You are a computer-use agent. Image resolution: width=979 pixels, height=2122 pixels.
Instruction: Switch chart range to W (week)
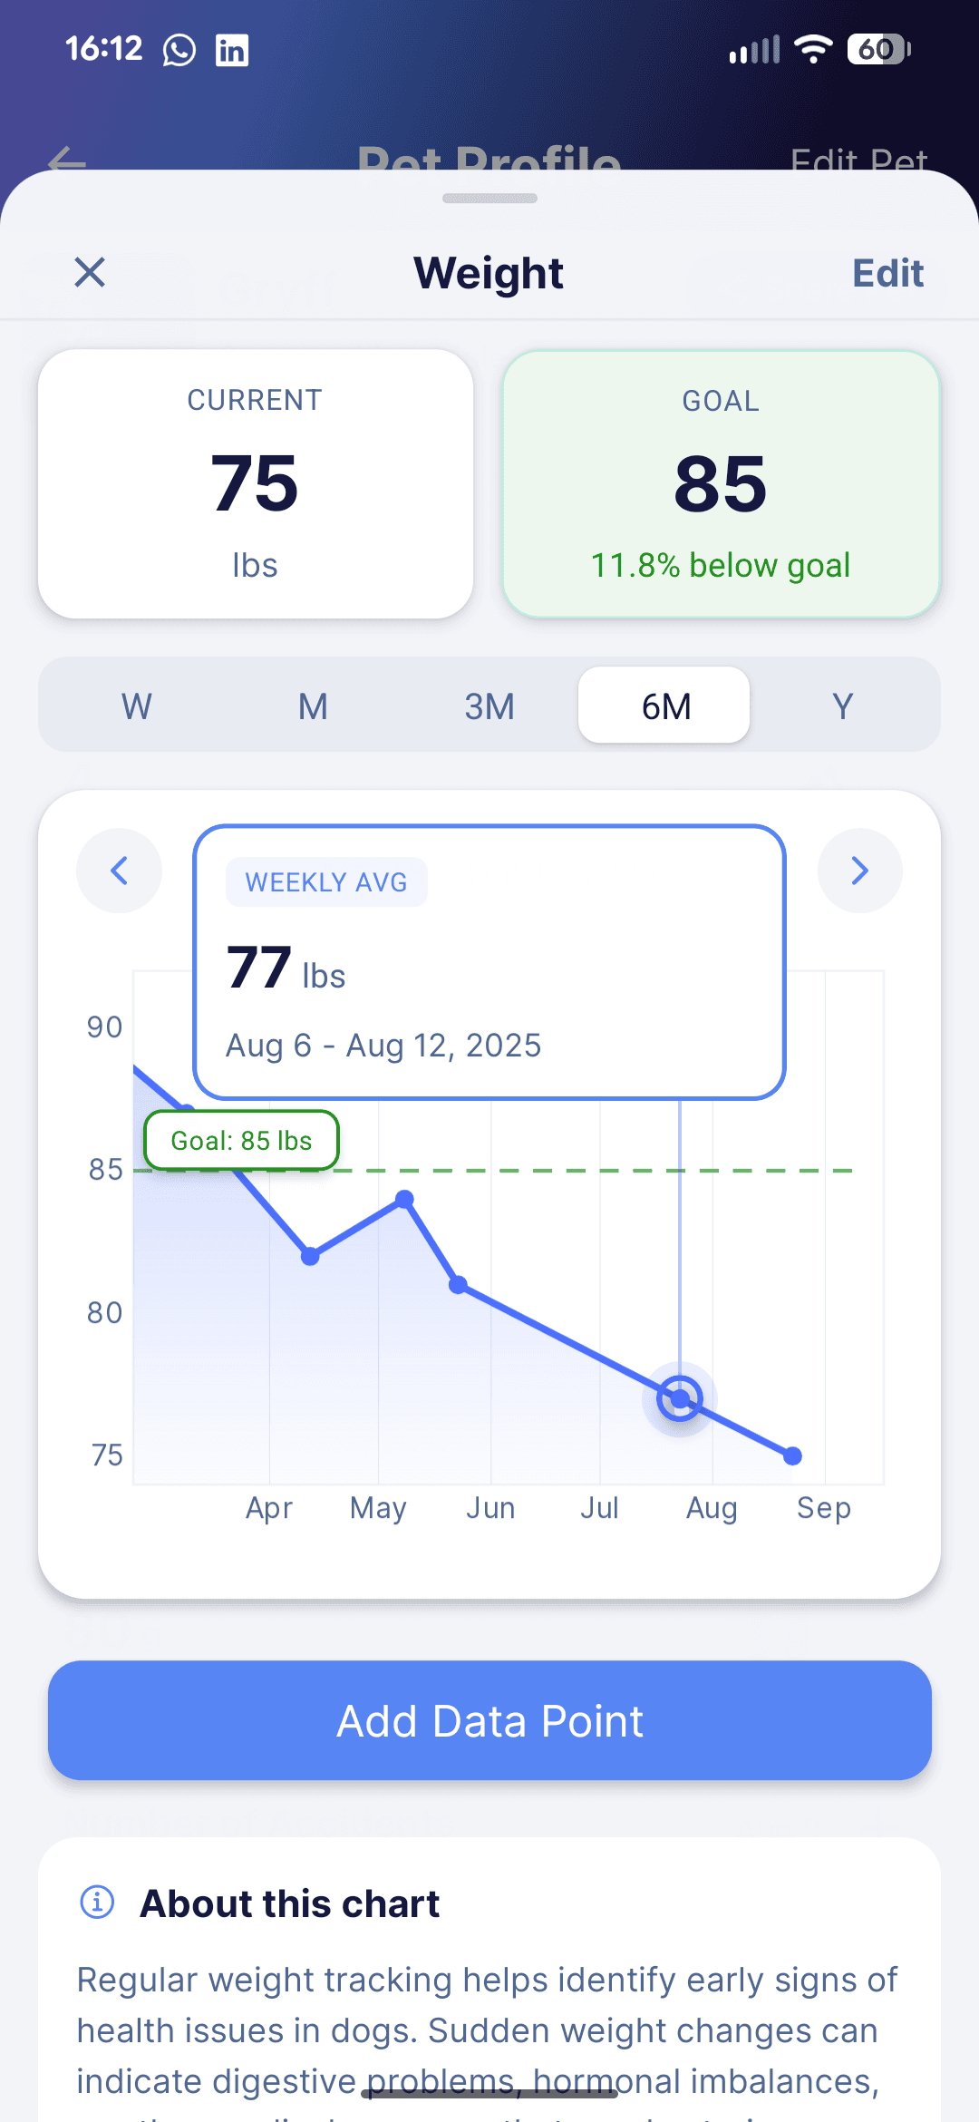pyautogui.click(x=137, y=706)
